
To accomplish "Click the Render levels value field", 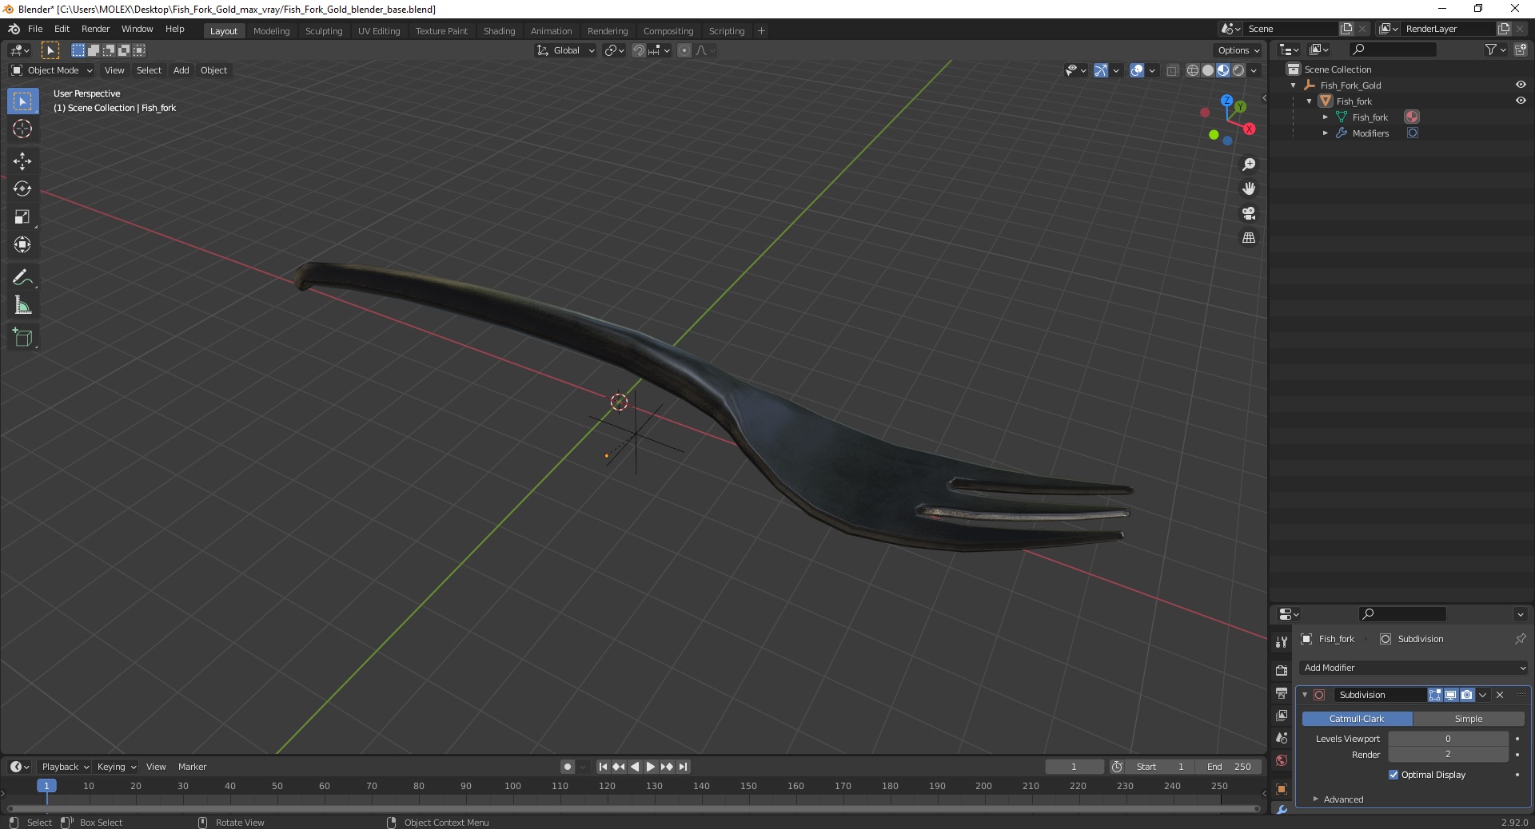I will click(1448, 754).
